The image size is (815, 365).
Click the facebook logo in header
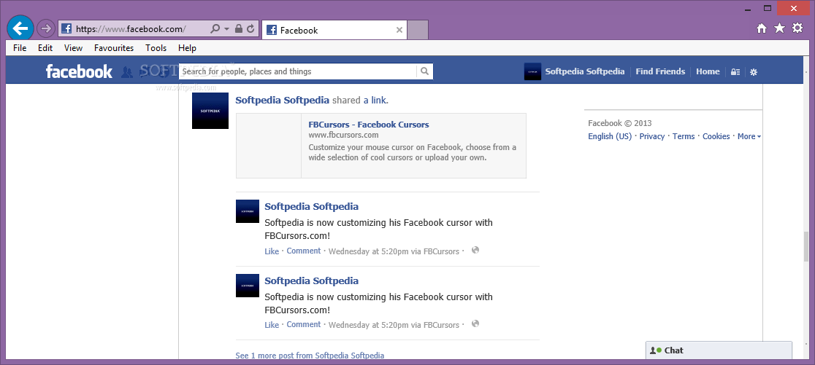[79, 71]
